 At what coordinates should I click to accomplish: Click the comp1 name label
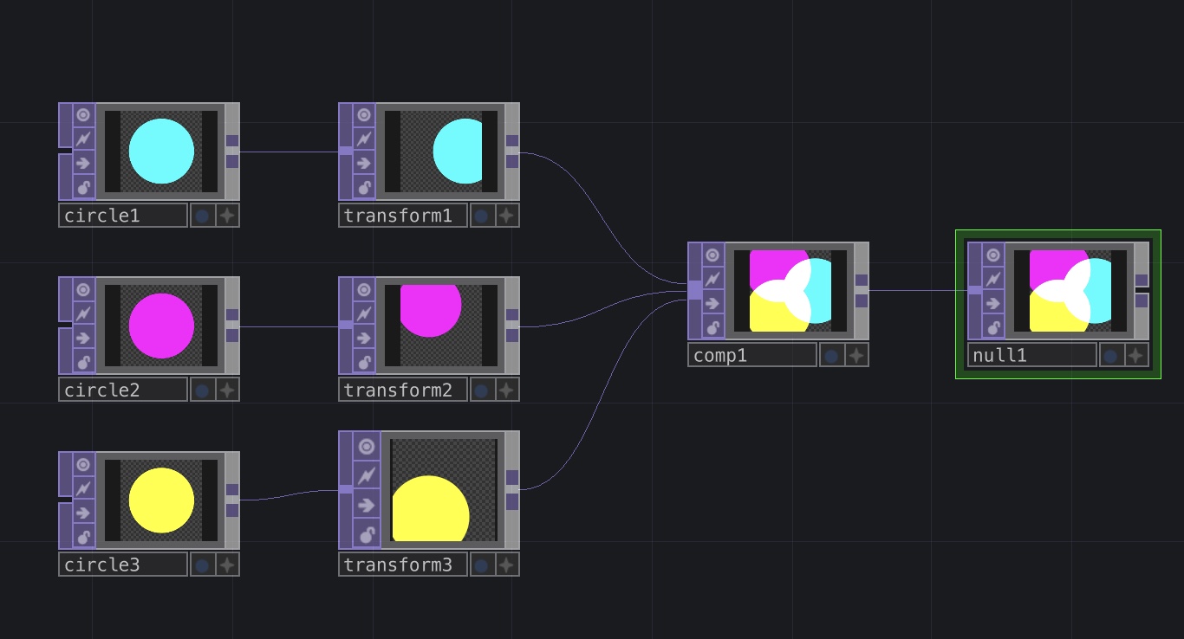point(752,355)
